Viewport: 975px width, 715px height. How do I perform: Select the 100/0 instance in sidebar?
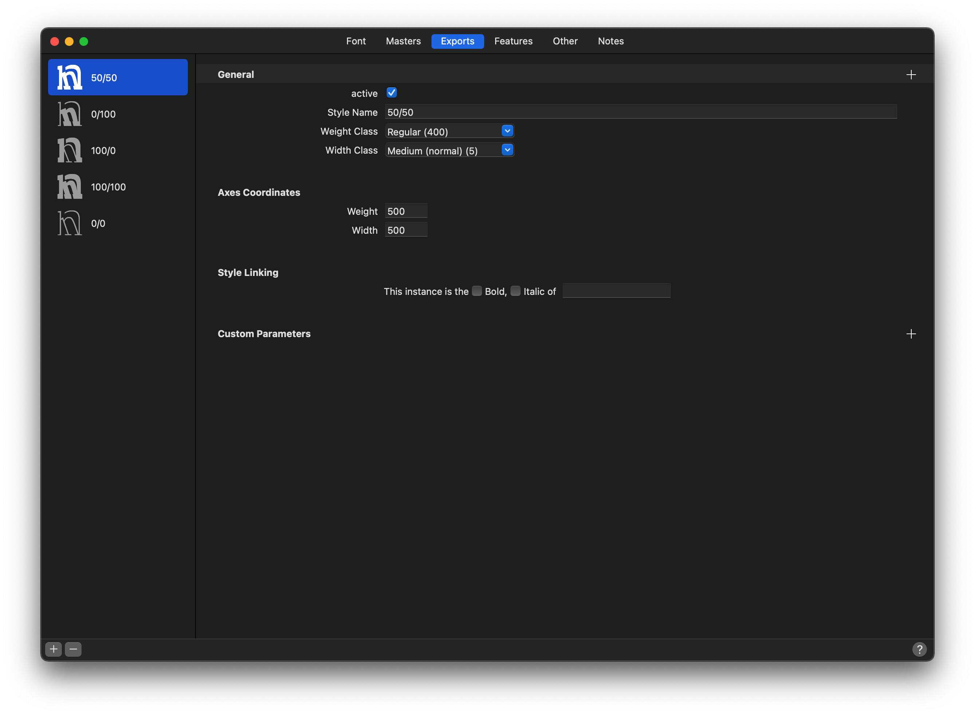118,150
